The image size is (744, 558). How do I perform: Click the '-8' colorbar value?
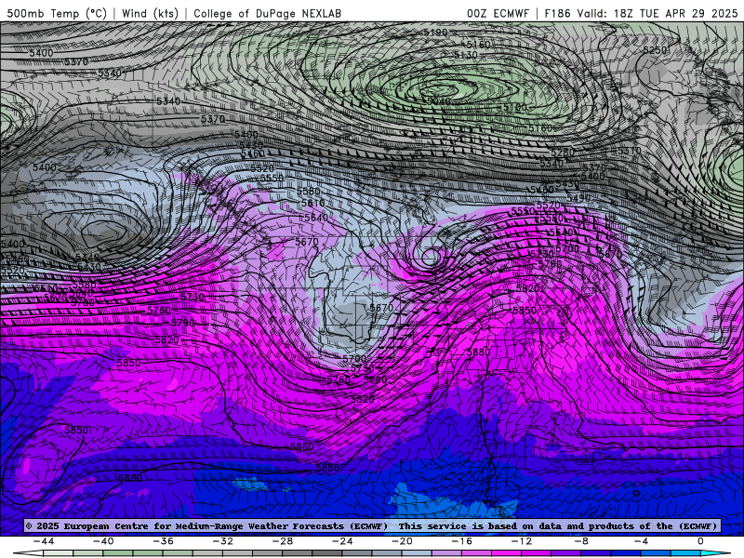point(581,541)
